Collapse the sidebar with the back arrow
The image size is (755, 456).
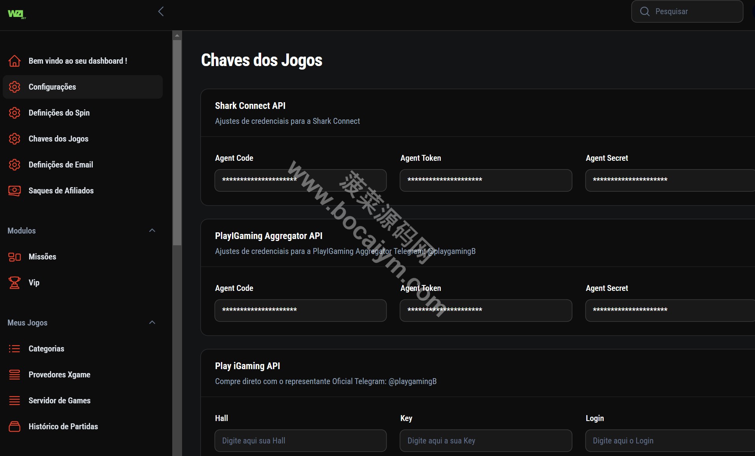pyautogui.click(x=161, y=11)
